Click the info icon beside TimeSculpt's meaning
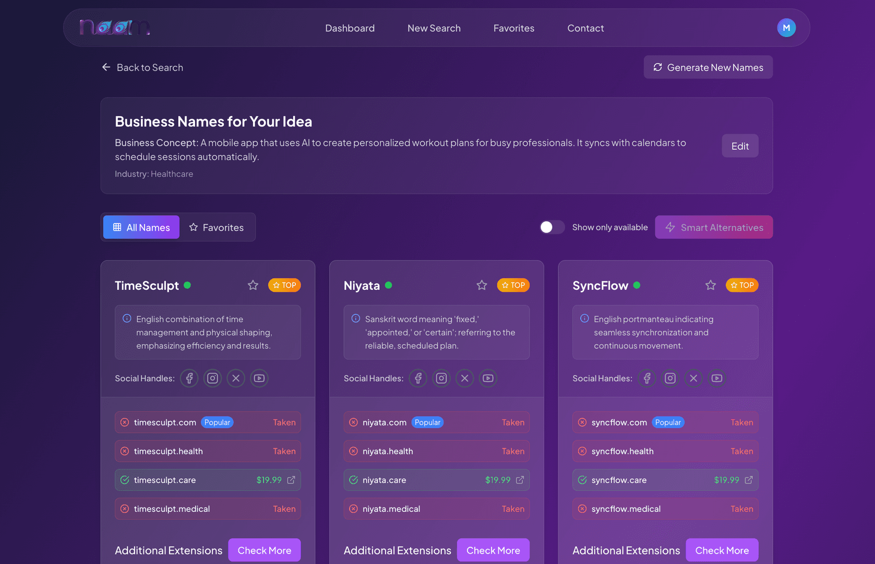The image size is (875, 564). pos(127,319)
